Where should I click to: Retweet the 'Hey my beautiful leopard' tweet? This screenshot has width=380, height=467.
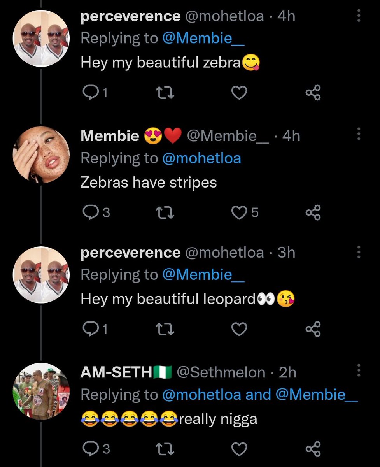pyautogui.click(x=165, y=329)
